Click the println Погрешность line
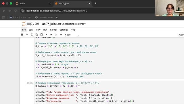The width and height of the screenshot is (184, 104). tap(85, 101)
